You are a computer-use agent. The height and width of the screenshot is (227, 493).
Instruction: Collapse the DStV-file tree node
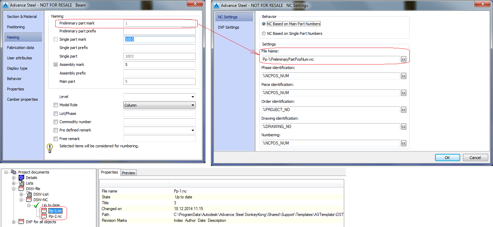pyautogui.click(x=14, y=189)
